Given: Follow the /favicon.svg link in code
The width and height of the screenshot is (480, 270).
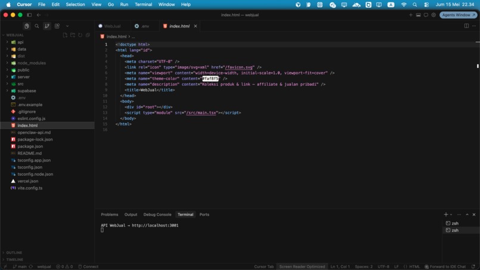Looking at the screenshot, I should pyautogui.click(x=239, y=67).
